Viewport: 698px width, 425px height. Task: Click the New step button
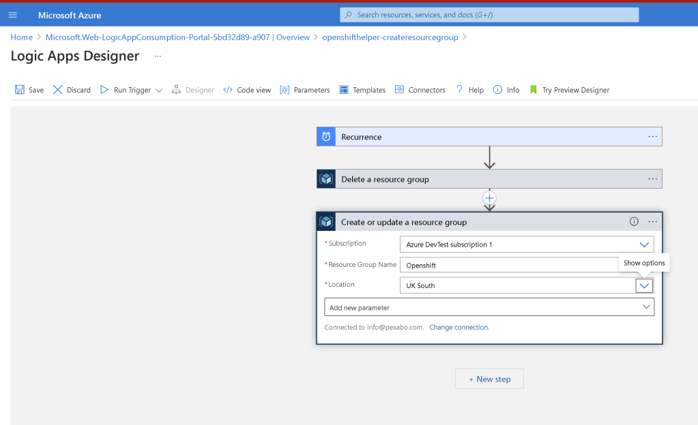click(x=489, y=379)
